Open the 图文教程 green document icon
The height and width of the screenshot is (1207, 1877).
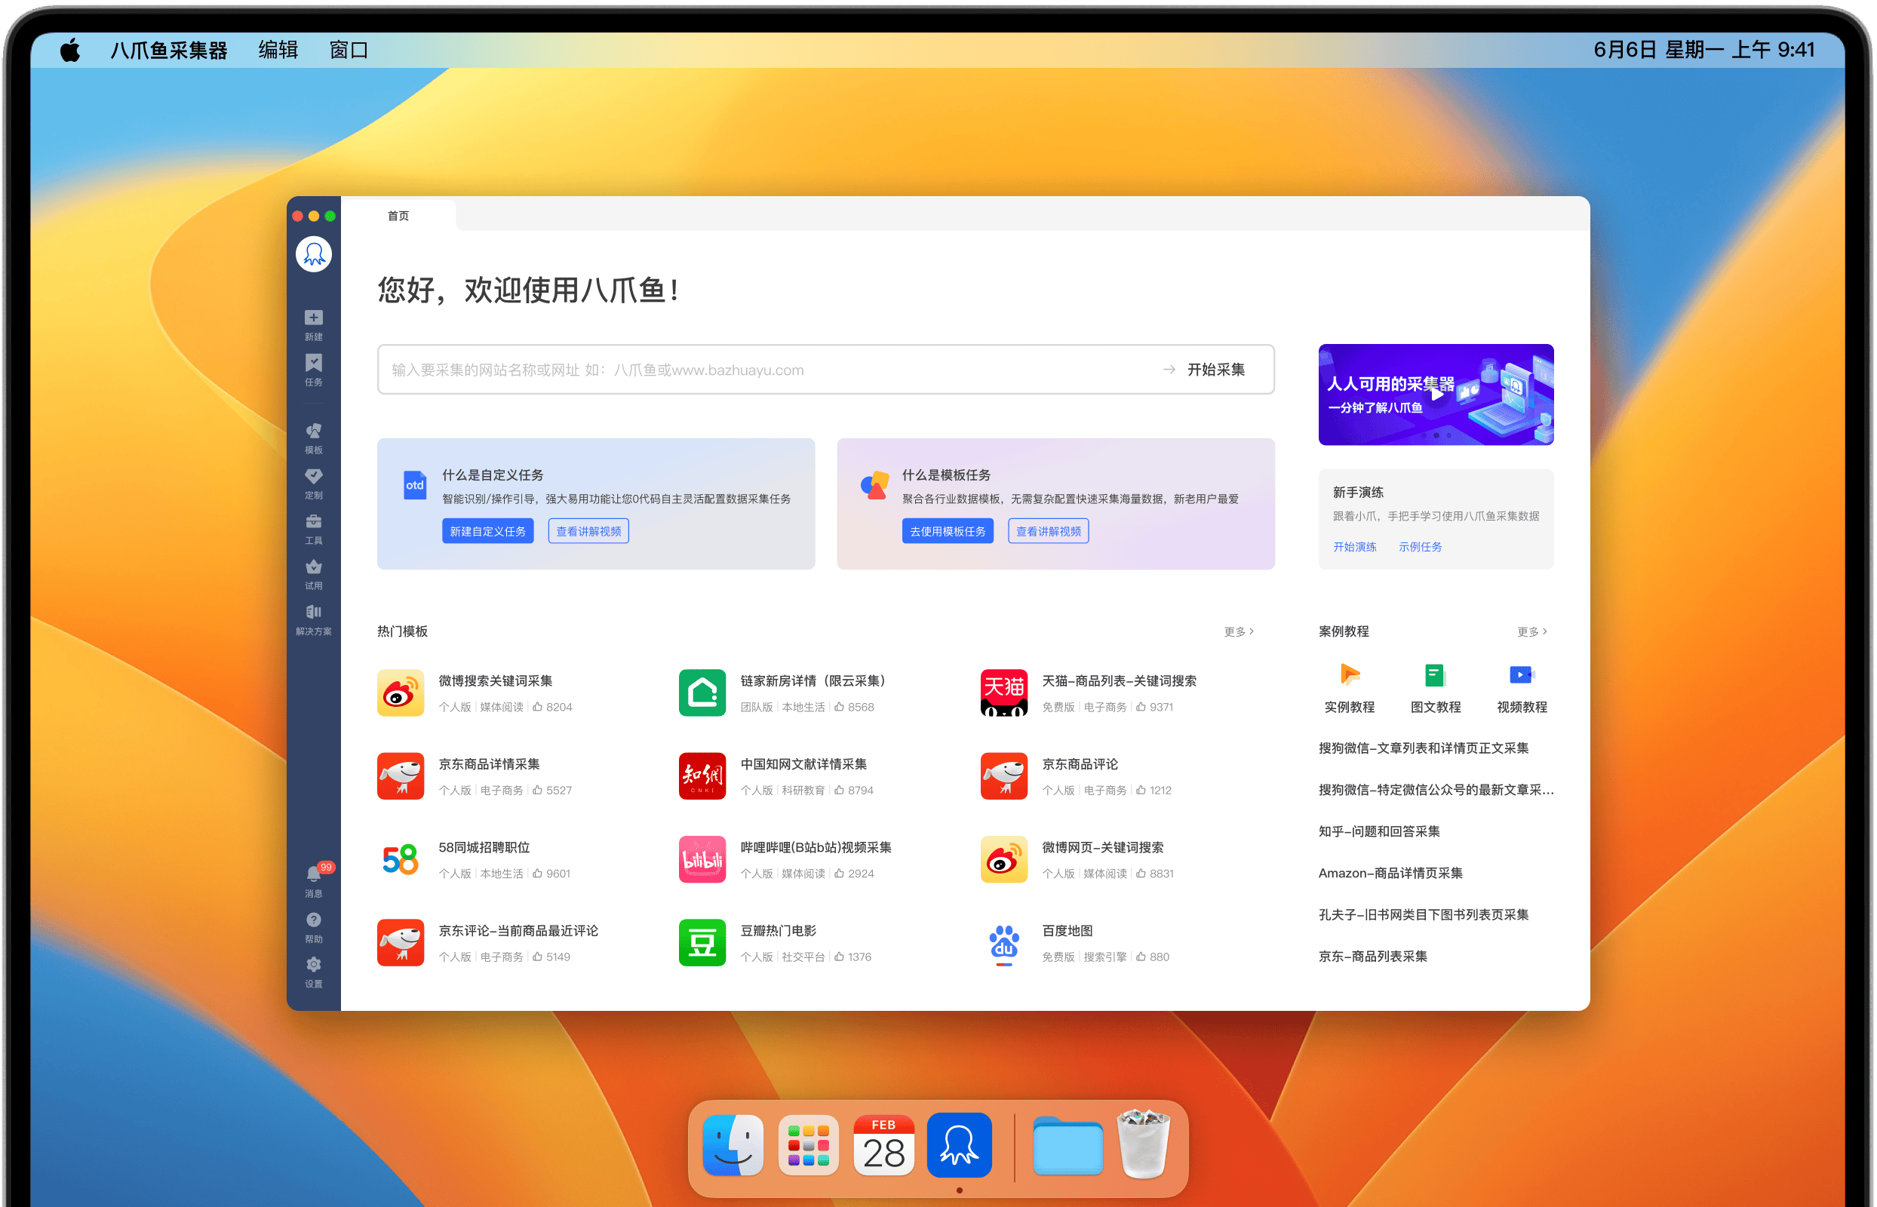[x=1435, y=675]
